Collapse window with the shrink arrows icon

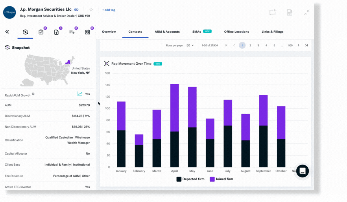307,12
